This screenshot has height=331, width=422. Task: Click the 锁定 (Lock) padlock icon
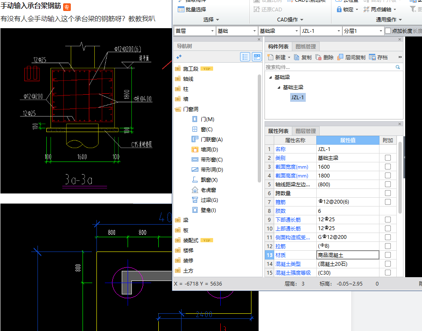[339, 9]
